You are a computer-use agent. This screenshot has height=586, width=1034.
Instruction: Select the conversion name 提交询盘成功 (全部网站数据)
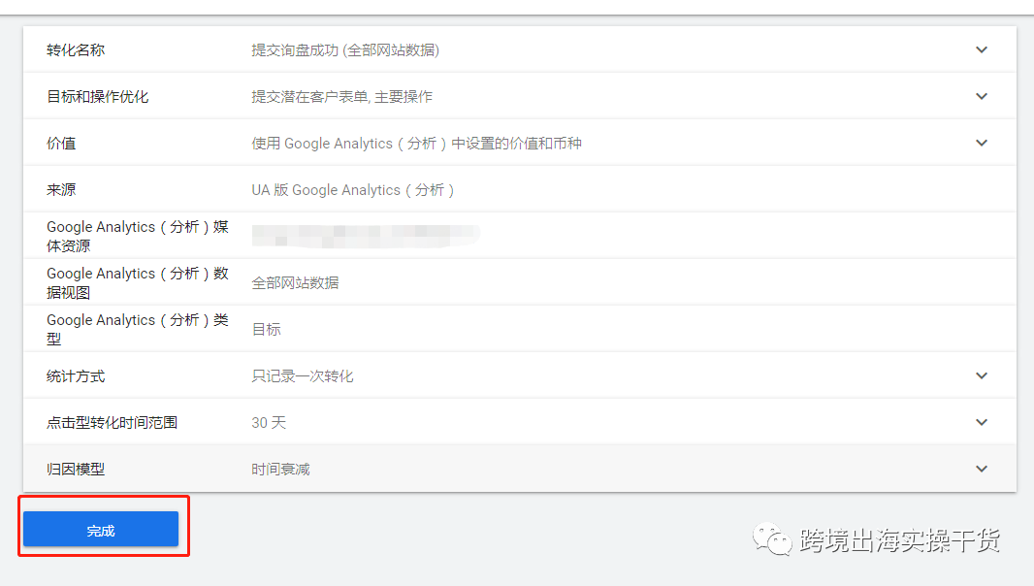click(x=345, y=49)
